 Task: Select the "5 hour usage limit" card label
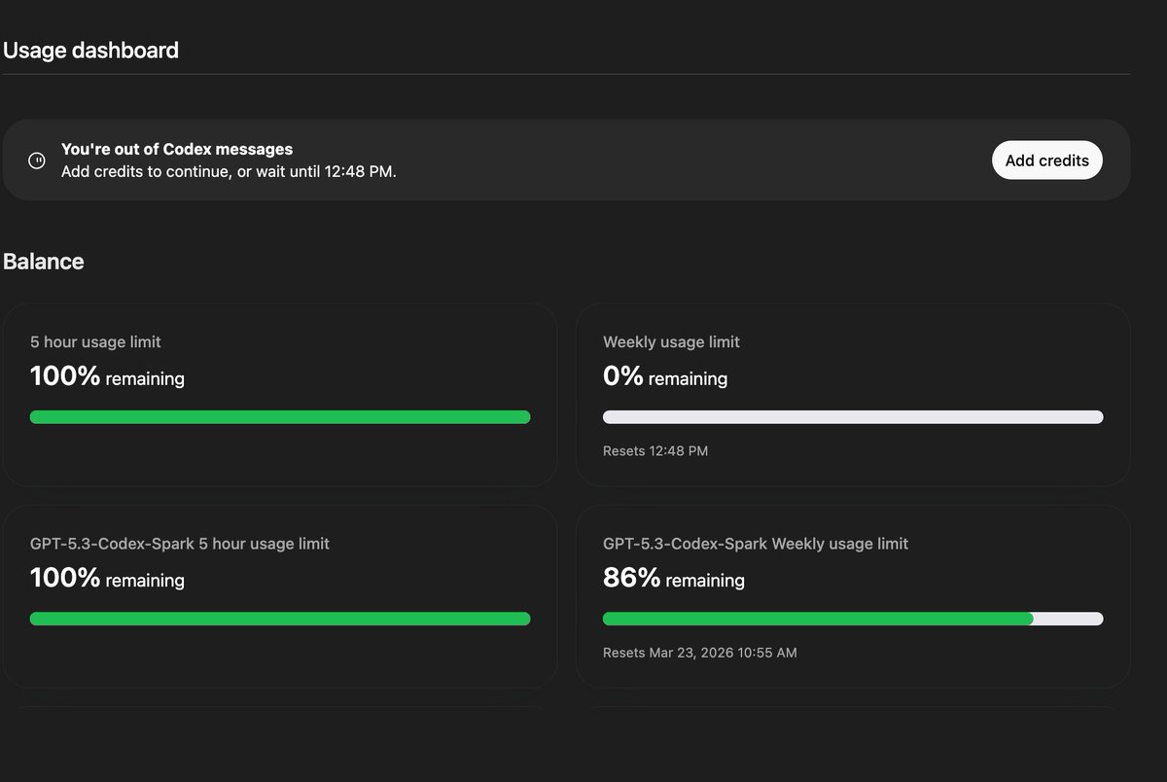click(95, 342)
